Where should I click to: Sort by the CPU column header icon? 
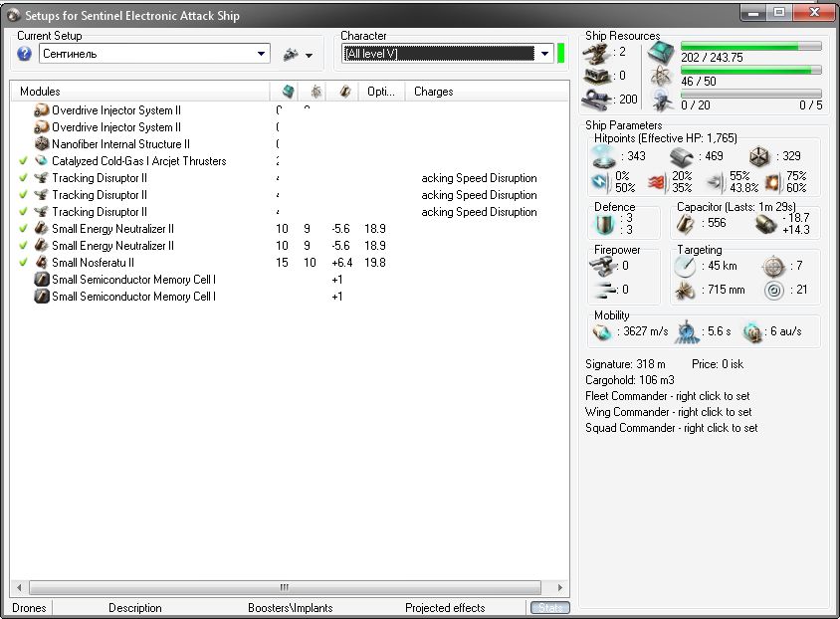[x=289, y=92]
